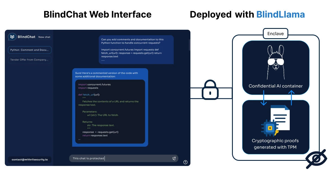Image resolution: width=333 pixels, height=173 pixels.
Task: Click the chip with key icon
Action: pos(270,128)
